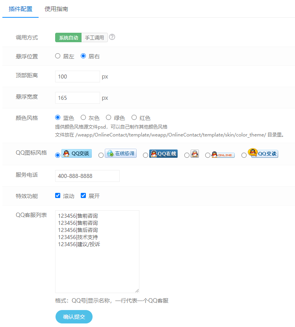Select radio for orange bubble QQ交谈 style
Screen dimensions: 295x327
tap(244, 155)
